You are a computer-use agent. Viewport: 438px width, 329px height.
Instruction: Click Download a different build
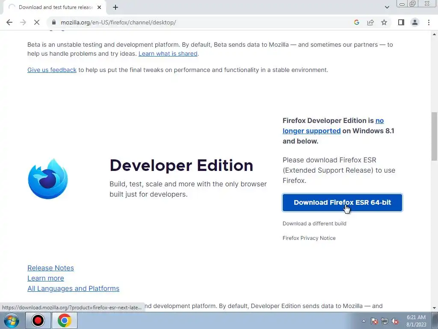click(x=314, y=224)
